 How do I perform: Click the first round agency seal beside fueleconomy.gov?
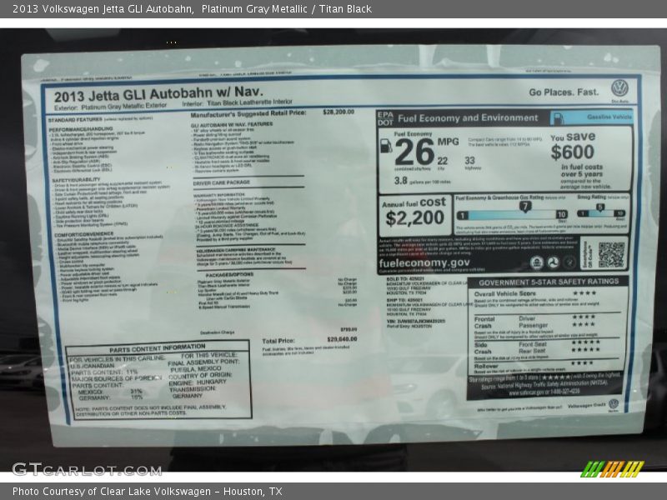pyautogui.click(x=537, y=262)
